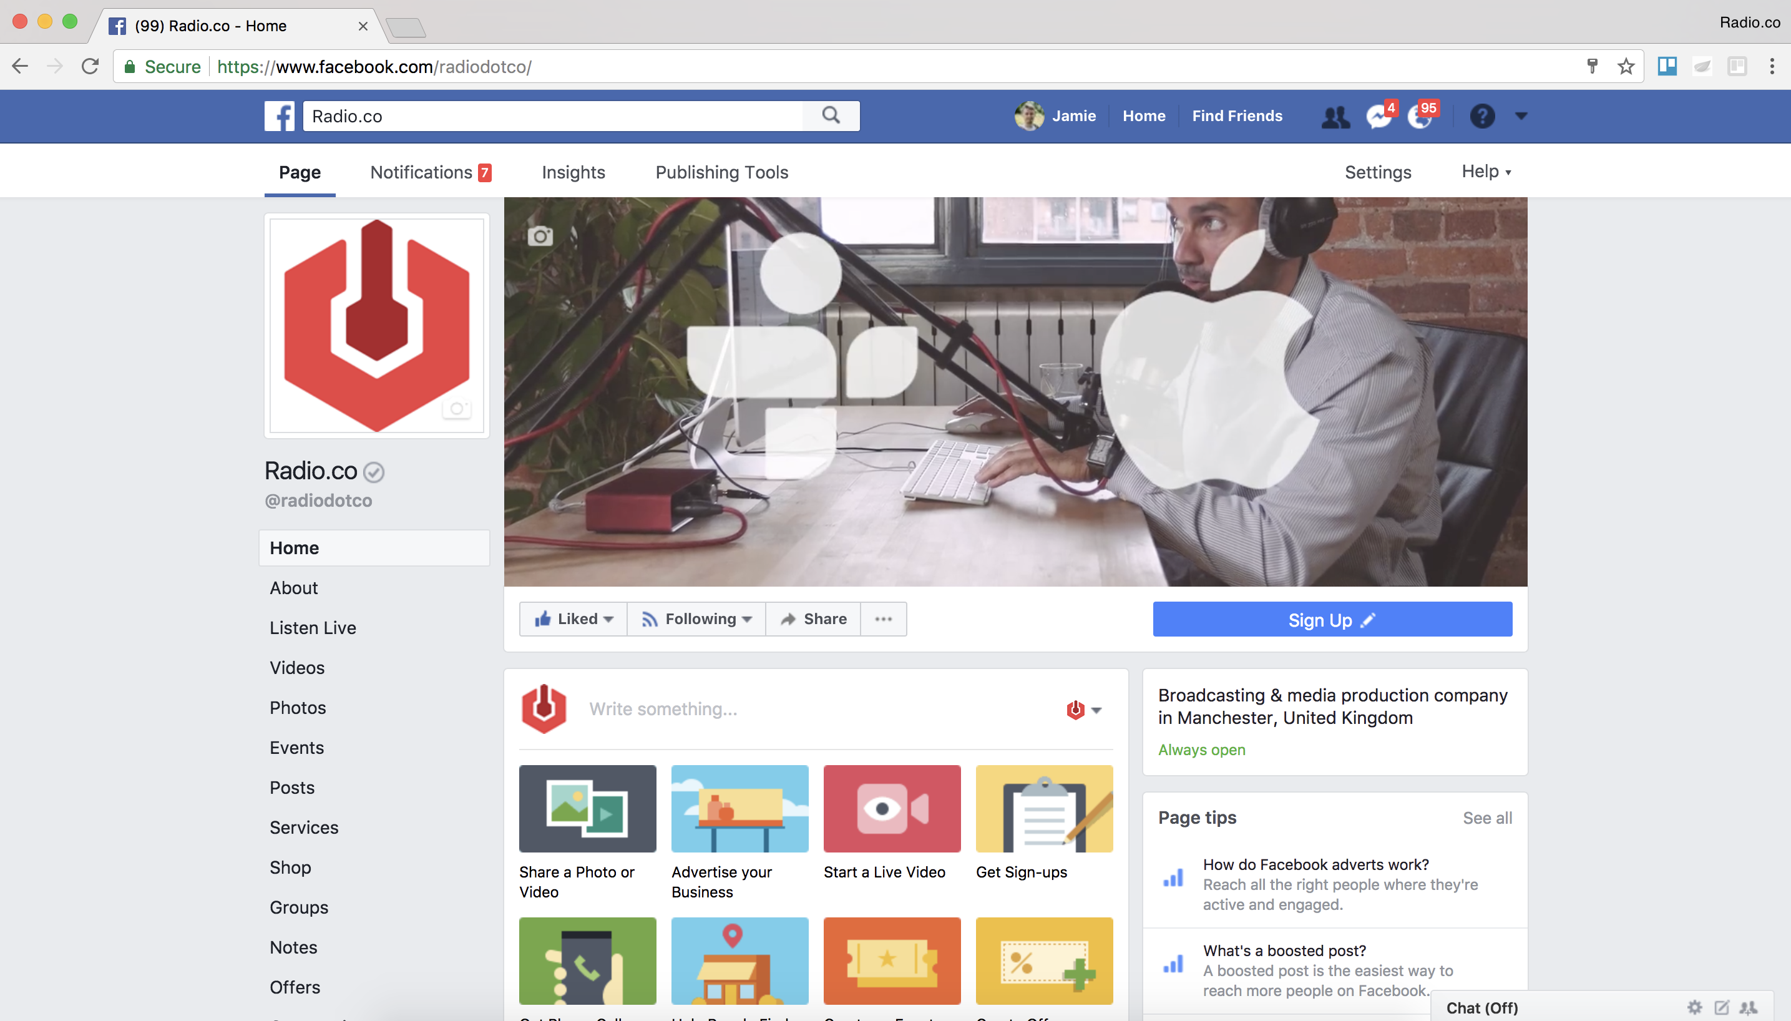Click the Always open link in page info
The width and height of the screenshot is (1791, 1021).
click(x=1202, y=749)
